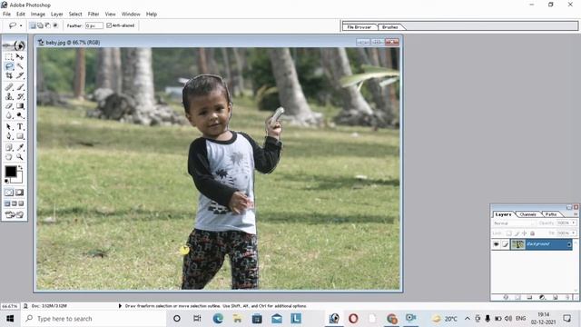Select the Healing Brush tool
Screen dimensions: 581x327
pos(9,87)
